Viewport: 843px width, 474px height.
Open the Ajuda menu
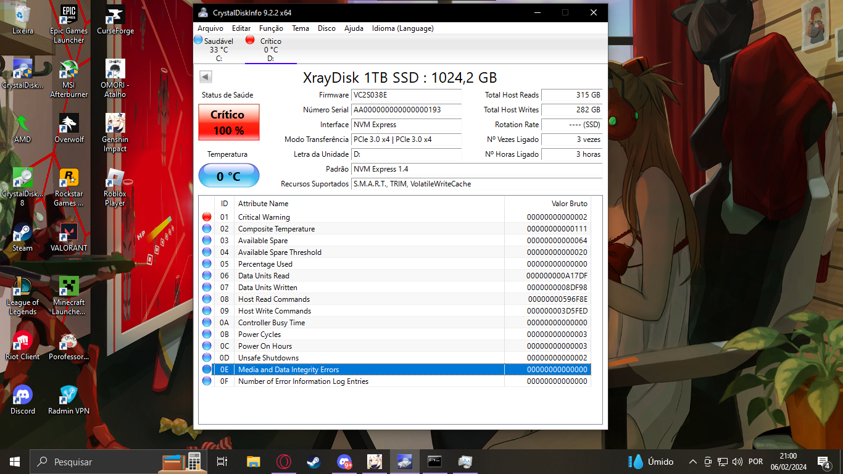(x=354, y=28)
